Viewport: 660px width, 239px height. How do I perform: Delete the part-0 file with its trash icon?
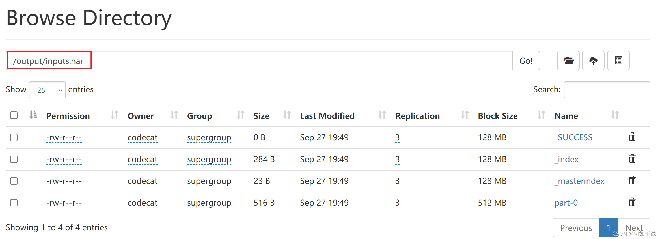pyautogui.click(x=632, y=202)
